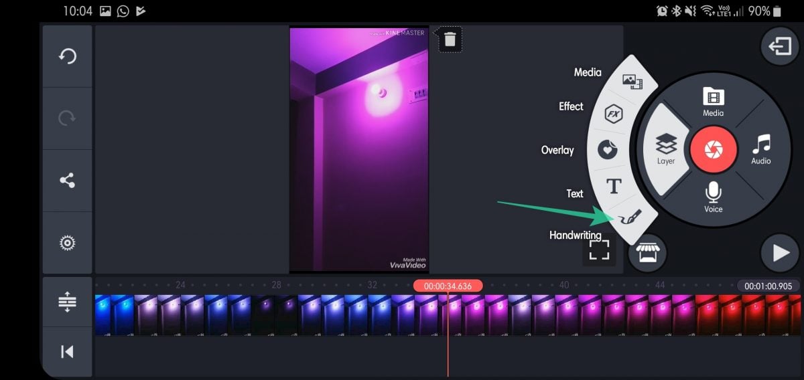Choose the Effect FX layer
This screenshot has height=380, width=804.
click(613, 114)
